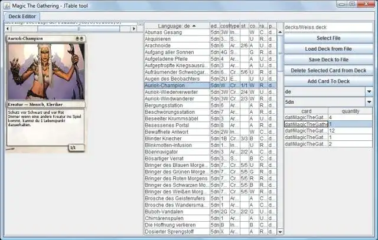
Task: Select 'Blinder Kriecher' row
Action: point(210,139)
